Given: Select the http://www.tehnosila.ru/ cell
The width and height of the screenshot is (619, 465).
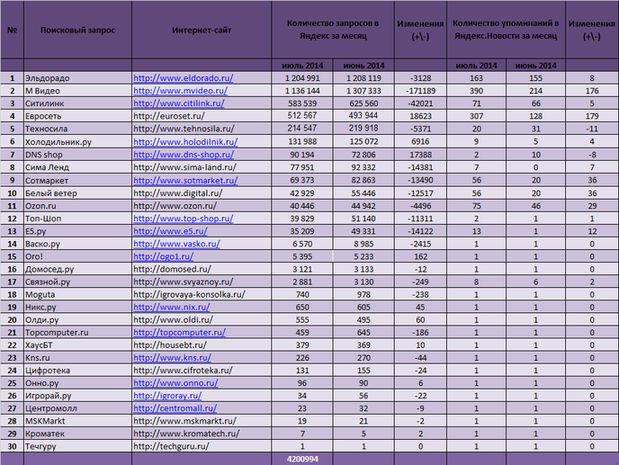Looking at the screenshot, I should coord(202,129).
